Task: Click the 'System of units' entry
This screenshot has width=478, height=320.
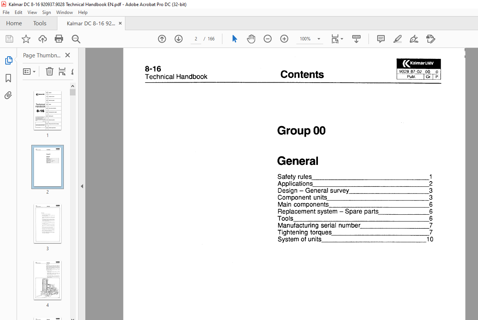Action: [355, 239]
